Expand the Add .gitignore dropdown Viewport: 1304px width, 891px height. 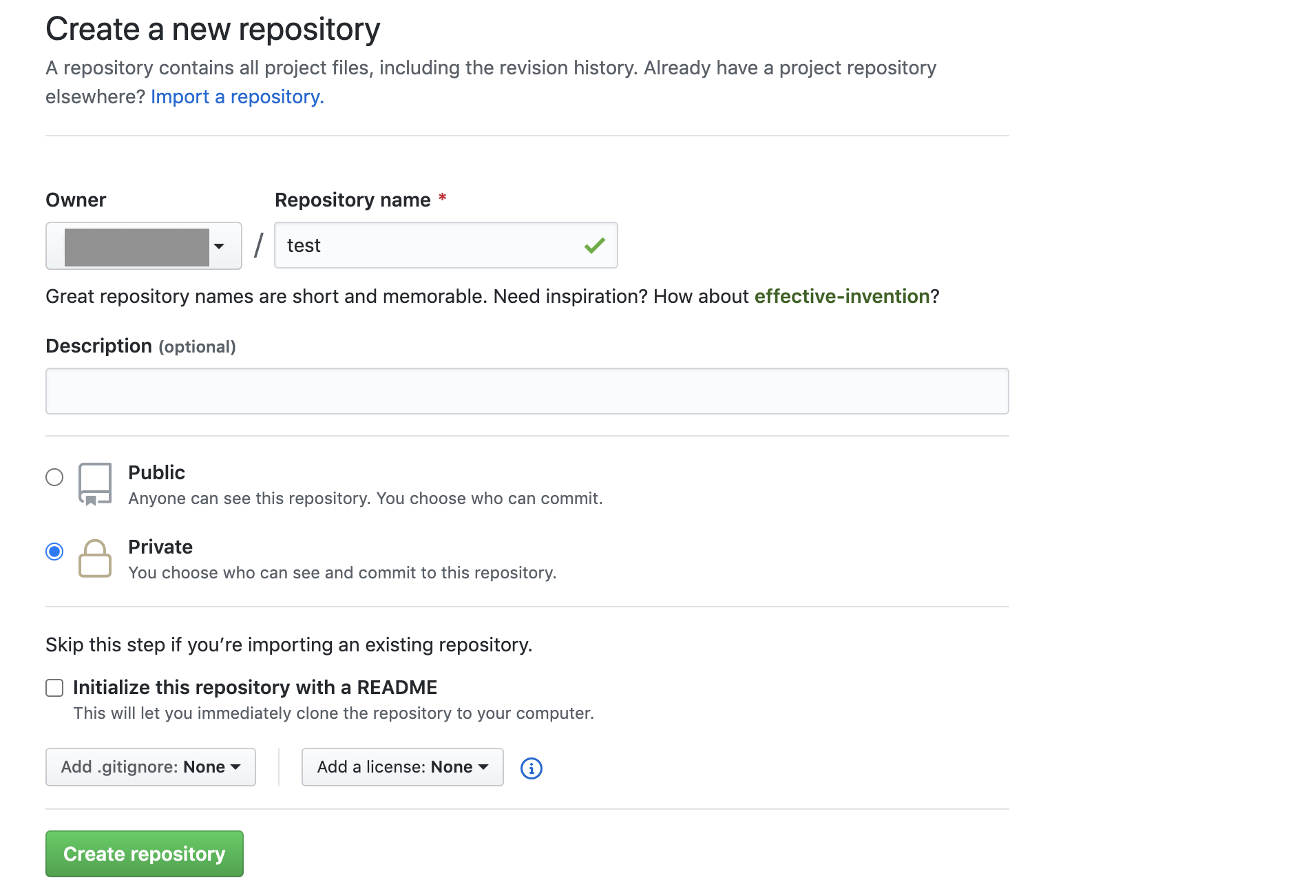(x=151, y=767)
